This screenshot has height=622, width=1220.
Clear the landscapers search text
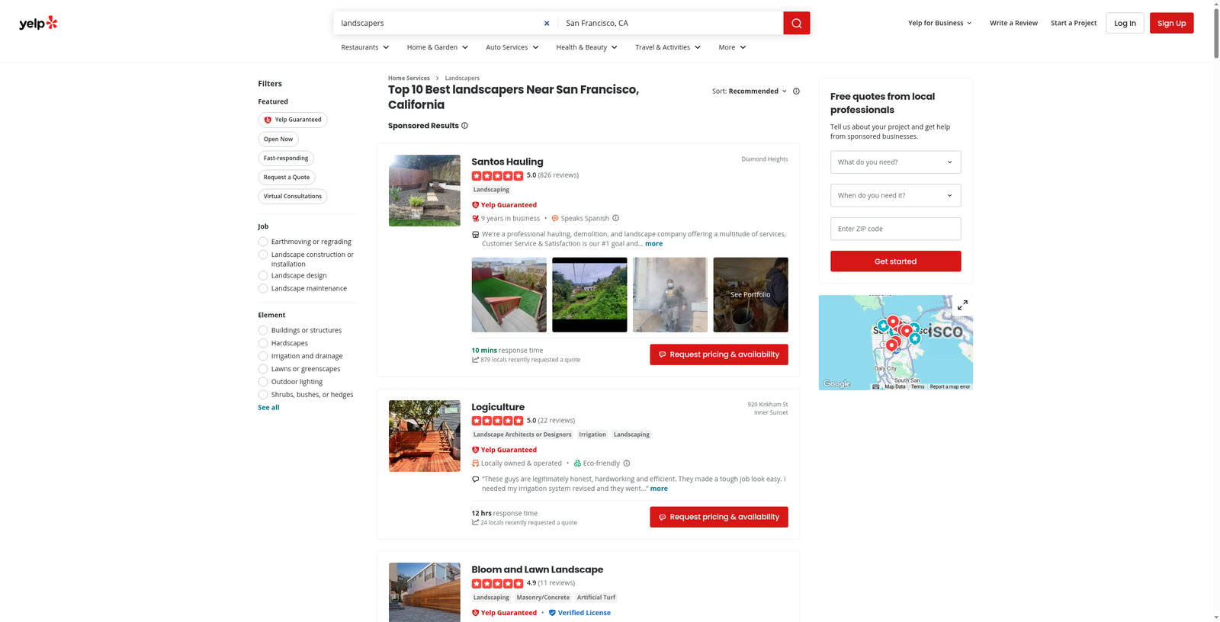547,23
